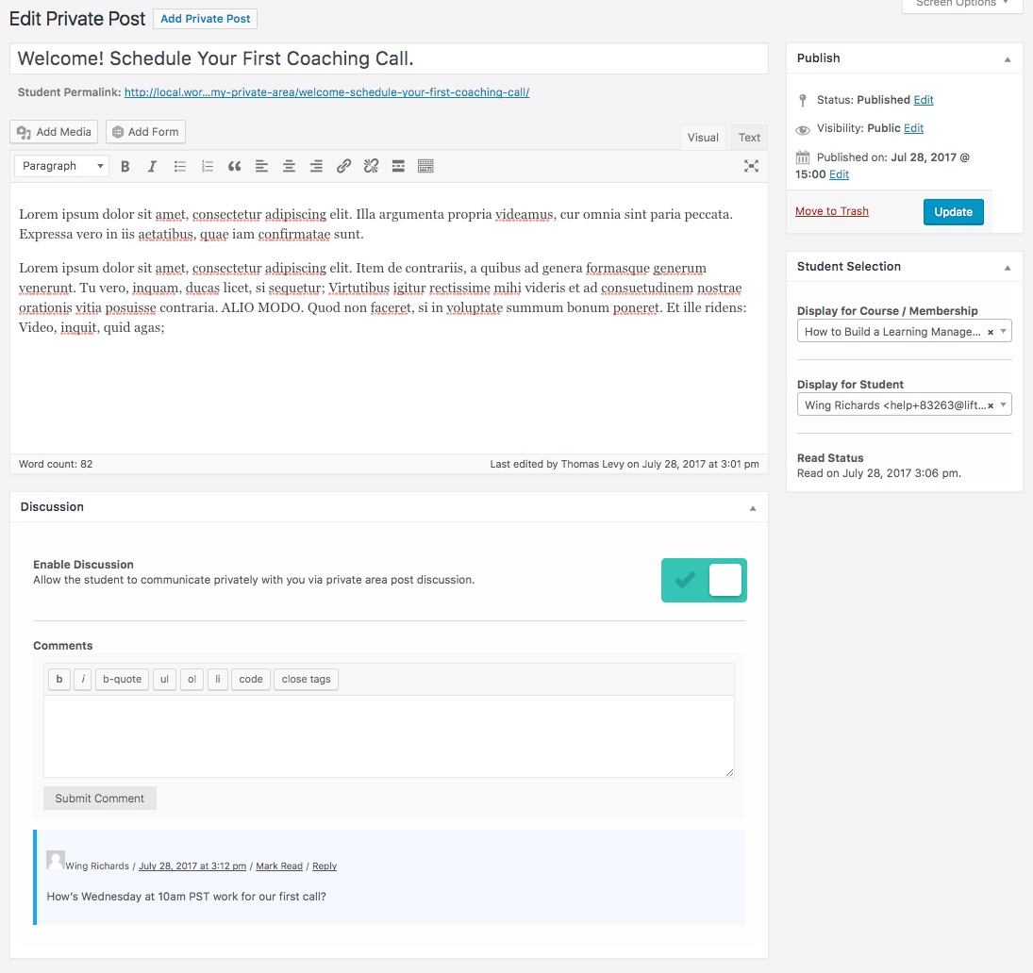
Task: Click the comment textarea resize handle
Action: [x=729, y=772]
